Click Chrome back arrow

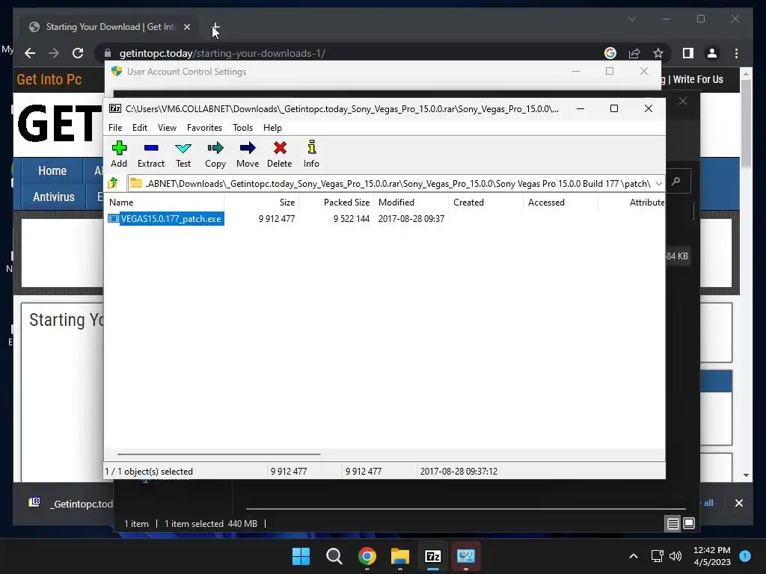[30, 53]
